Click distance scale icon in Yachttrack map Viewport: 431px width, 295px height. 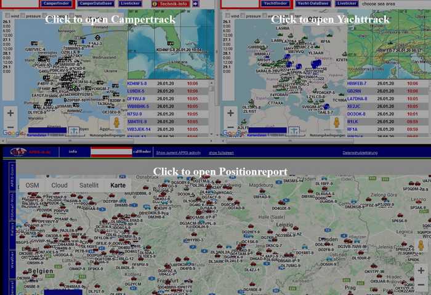point(294,131)
